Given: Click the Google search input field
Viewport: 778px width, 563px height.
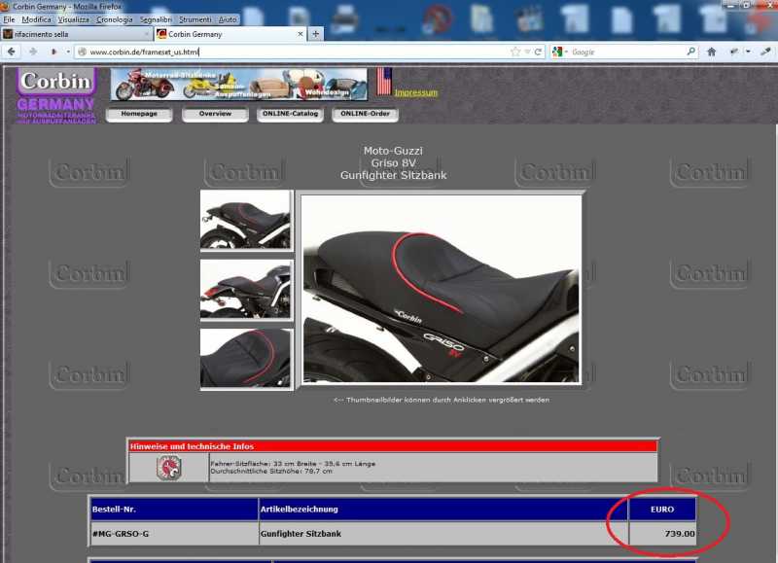Looking at the screenshot, I should [627, 52].
